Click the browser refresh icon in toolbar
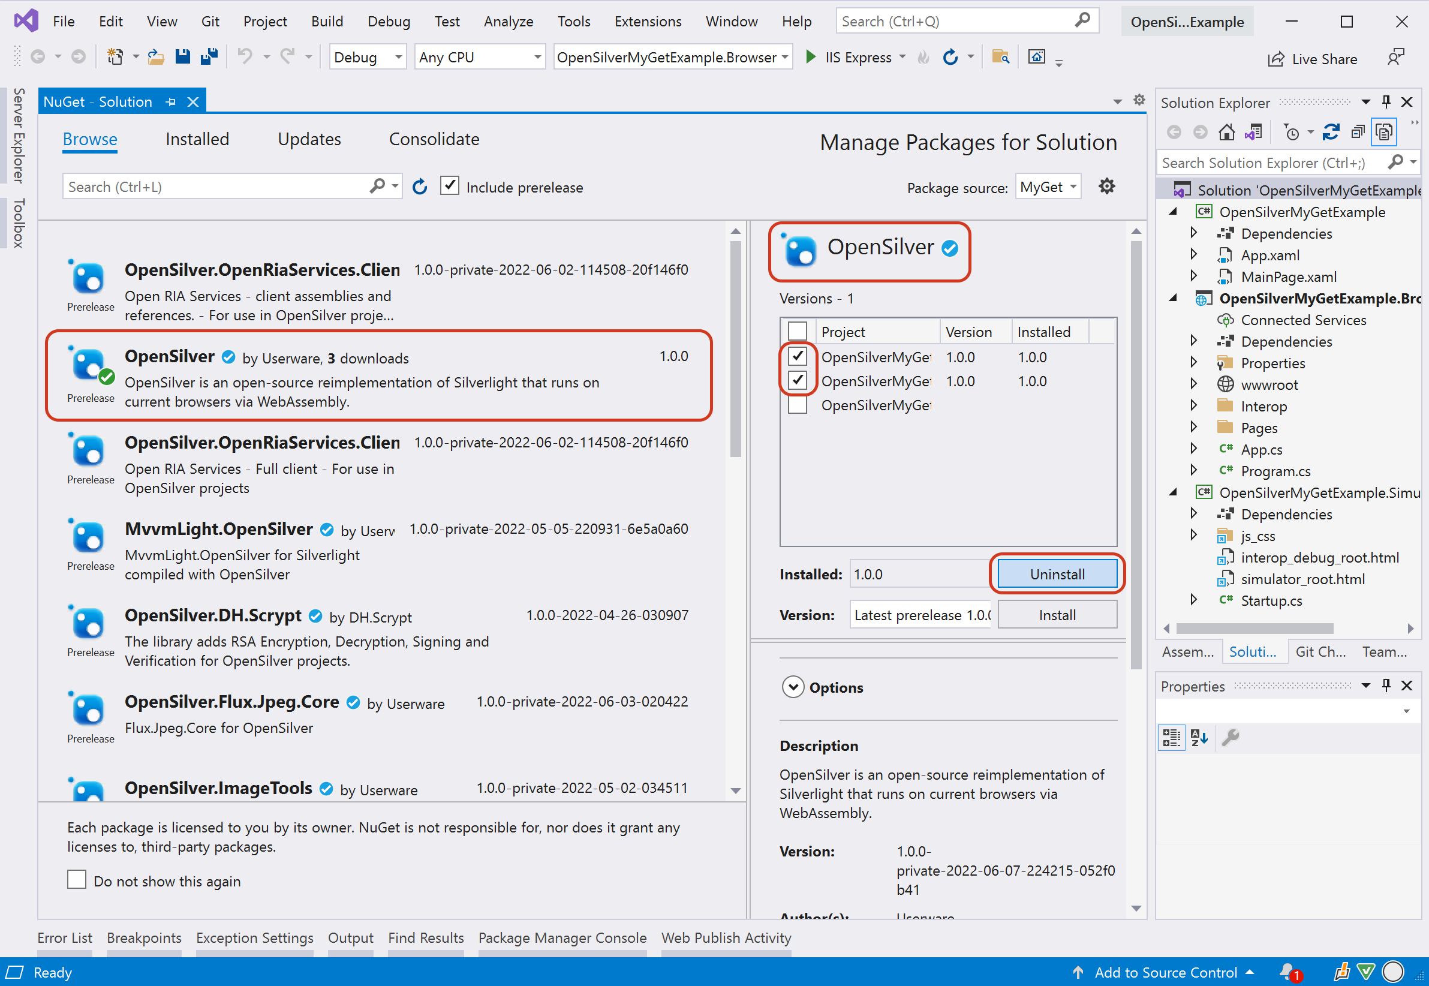The height and width of the screenshot is (986, 1429). [950, 57]
